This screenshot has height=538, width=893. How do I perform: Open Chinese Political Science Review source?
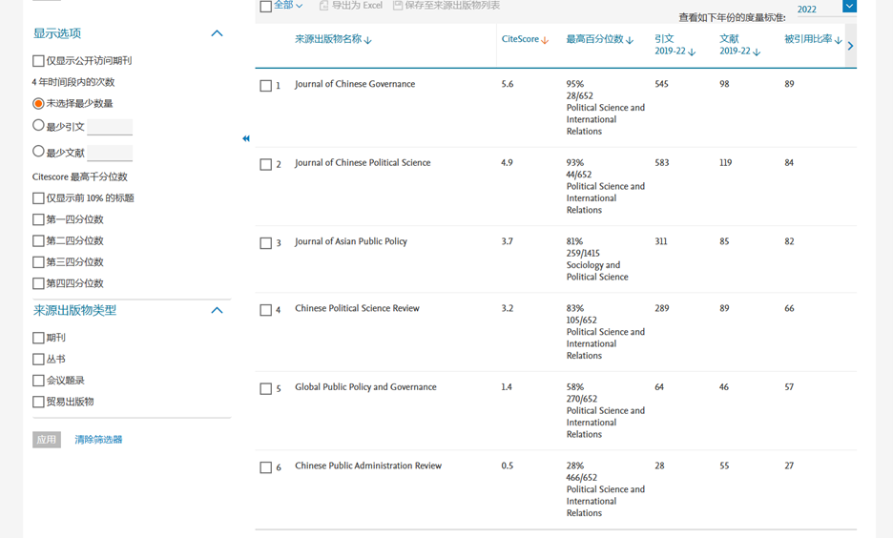click(357, 308)
